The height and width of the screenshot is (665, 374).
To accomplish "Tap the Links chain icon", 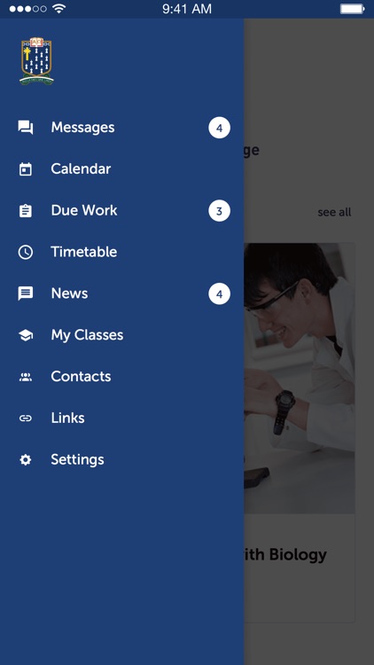I will 26,419.
